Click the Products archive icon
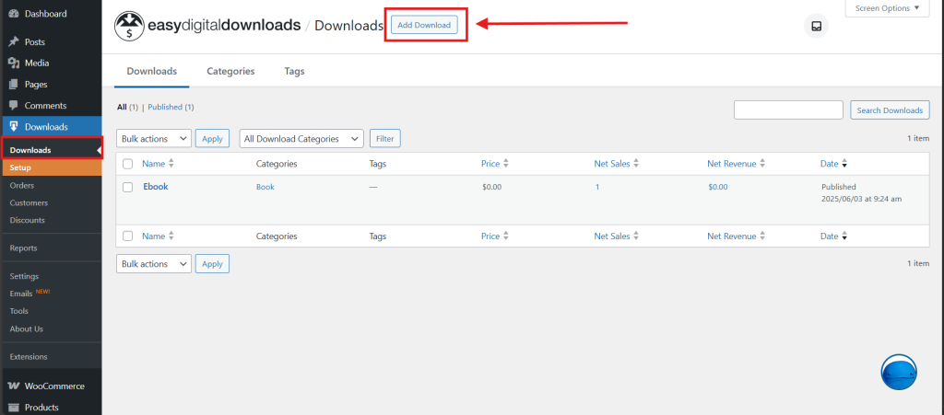This screenshot has height=415, width=944. 14,408
